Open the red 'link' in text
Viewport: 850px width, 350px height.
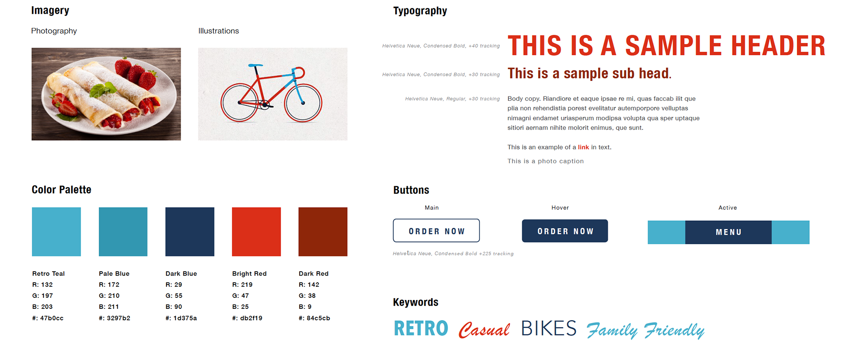pyautogui.click(x=583, y=147)
